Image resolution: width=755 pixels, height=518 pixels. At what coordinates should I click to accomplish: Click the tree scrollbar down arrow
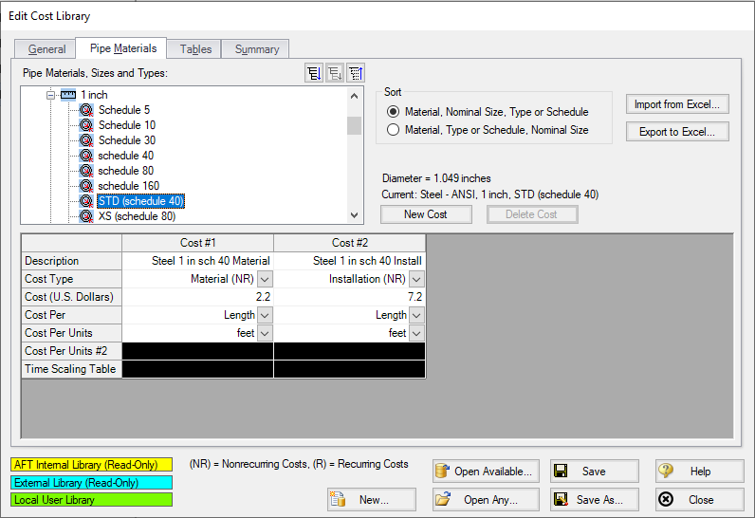click(355, 215)
